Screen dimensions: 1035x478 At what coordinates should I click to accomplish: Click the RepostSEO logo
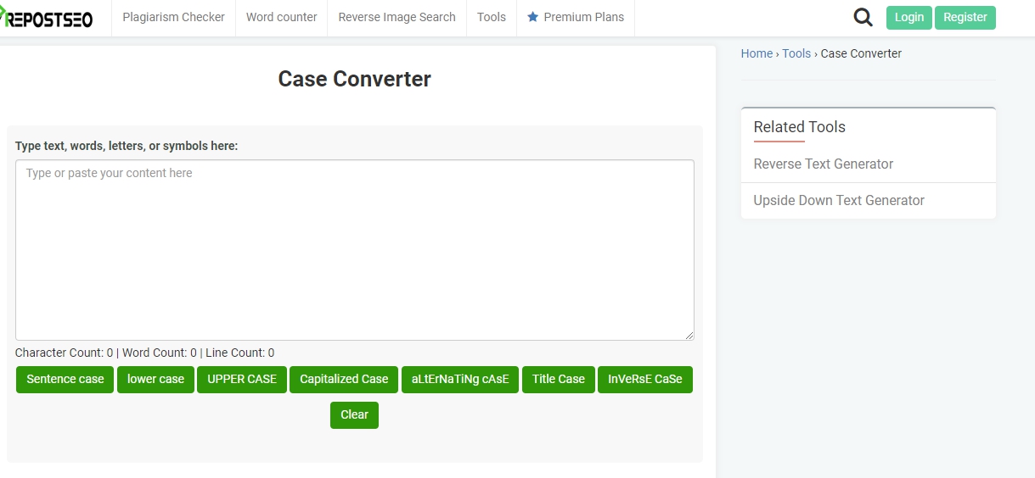47,18
